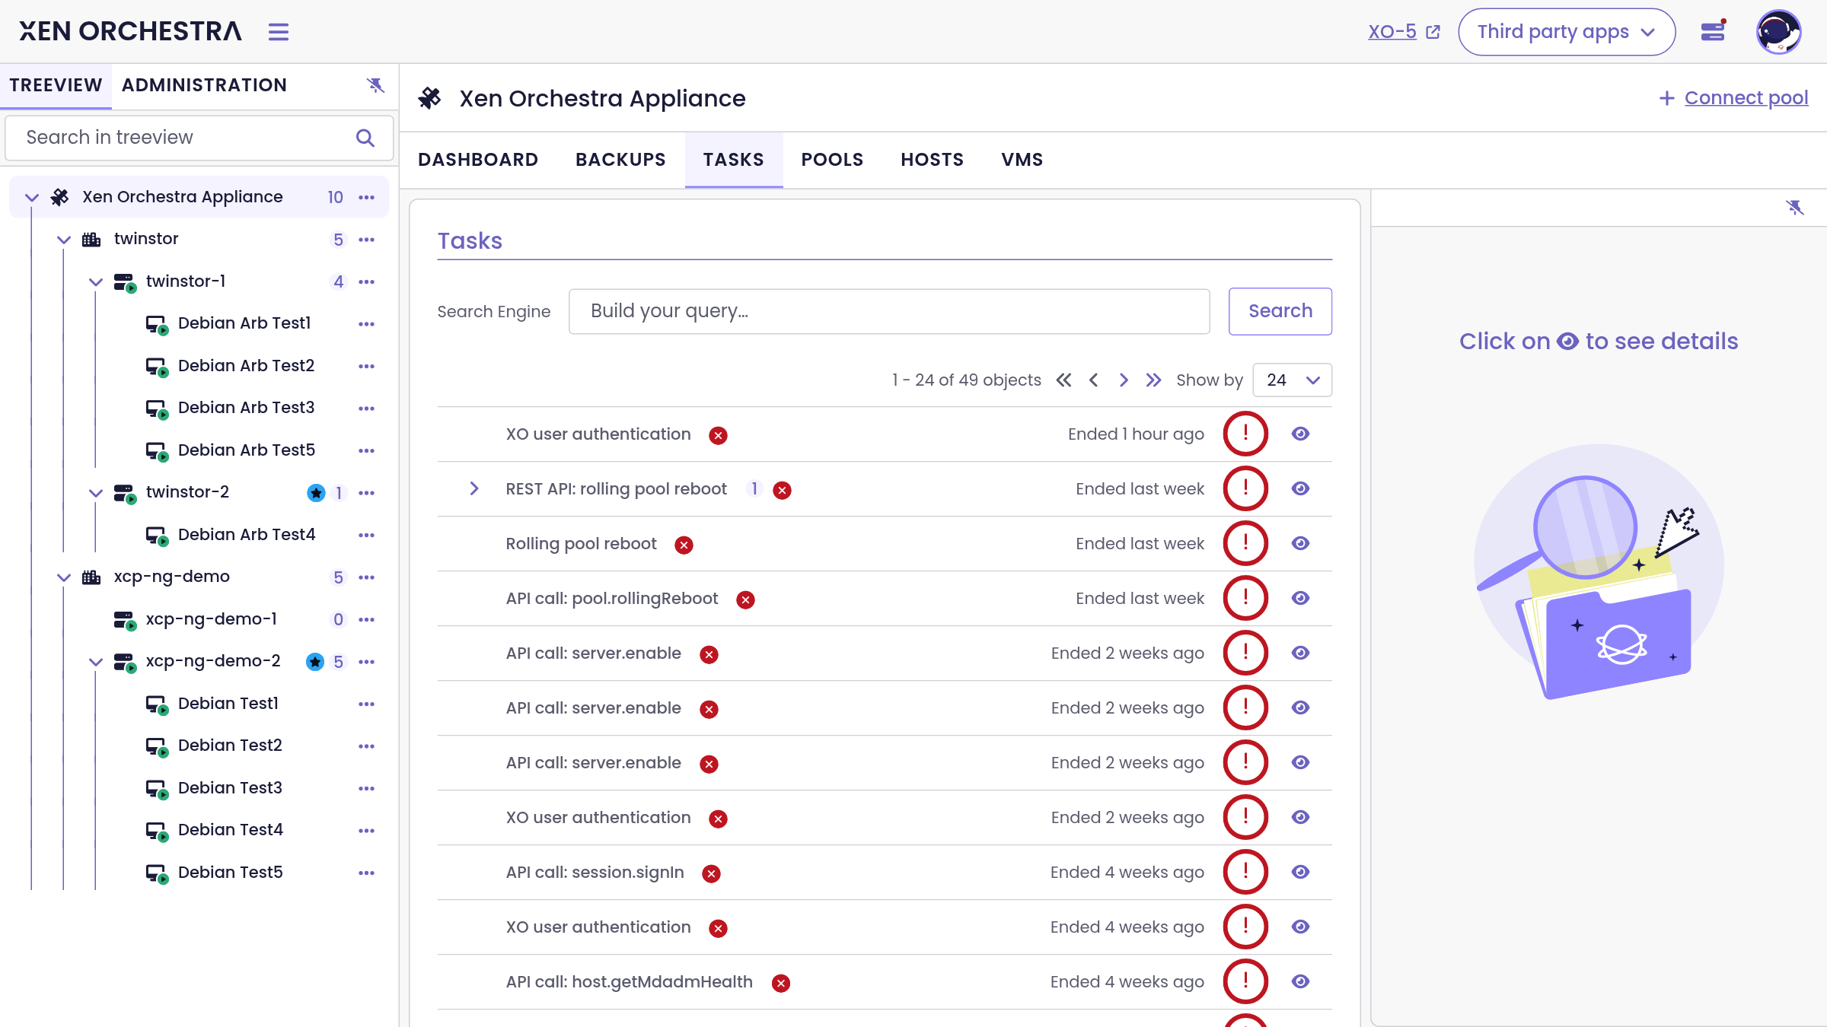View details of REST API: rolling pool reboot
The image size is (1827, 1027).
(1300, 488)
